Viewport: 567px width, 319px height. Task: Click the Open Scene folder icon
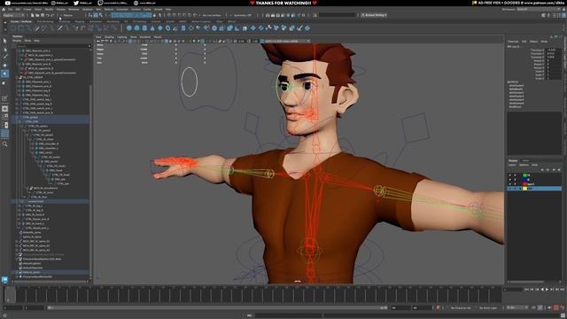tap(37, 15)
